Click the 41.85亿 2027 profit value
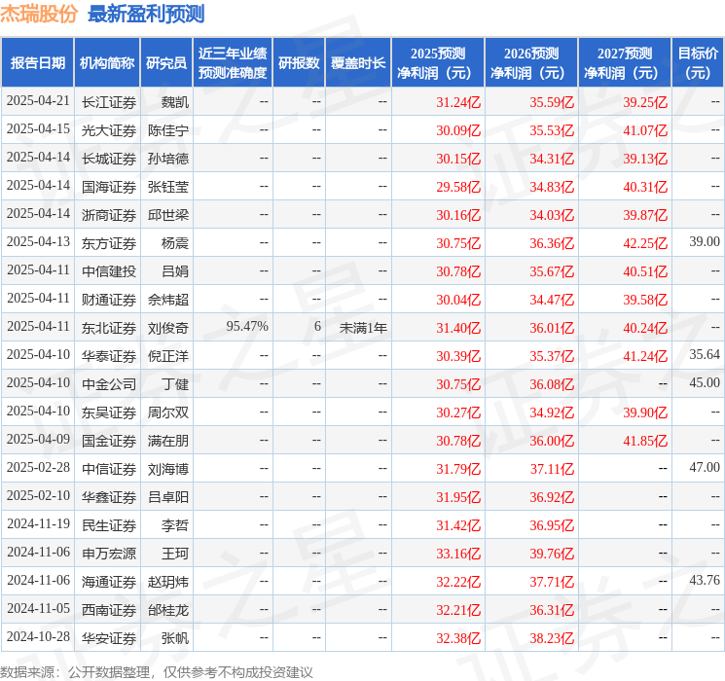This screenshot has width=725, height=681. [645, 441]
